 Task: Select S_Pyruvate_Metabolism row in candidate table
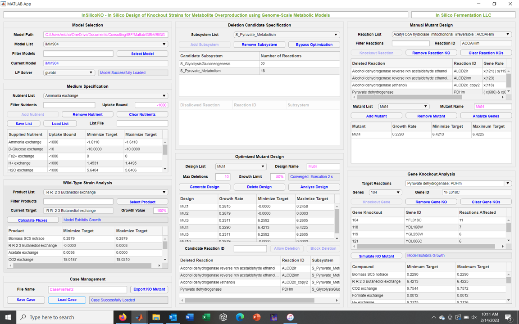pyautogui.click(x=259, y=71)
